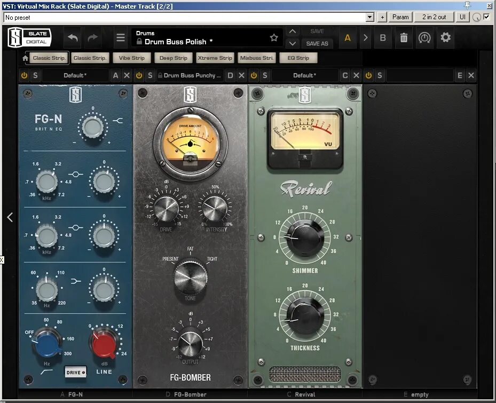Image resolution: width=496 pixels, height=403 pixels.
Task: Switch to the Vibe Strip tab
Action: pos(131,58)
